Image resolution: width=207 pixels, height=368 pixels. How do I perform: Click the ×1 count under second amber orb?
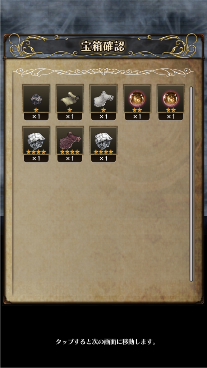171,117
